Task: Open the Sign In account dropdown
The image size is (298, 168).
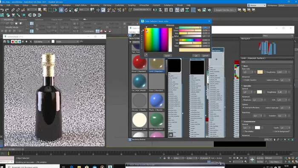Action: [257, 5]
